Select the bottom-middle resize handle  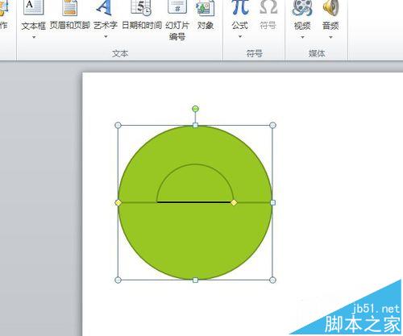[195, 280]
